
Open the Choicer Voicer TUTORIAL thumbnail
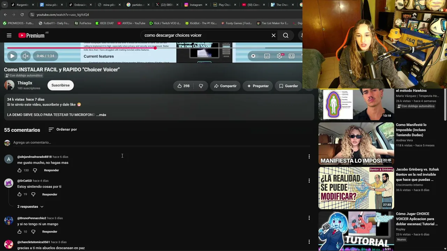point(356,231)
